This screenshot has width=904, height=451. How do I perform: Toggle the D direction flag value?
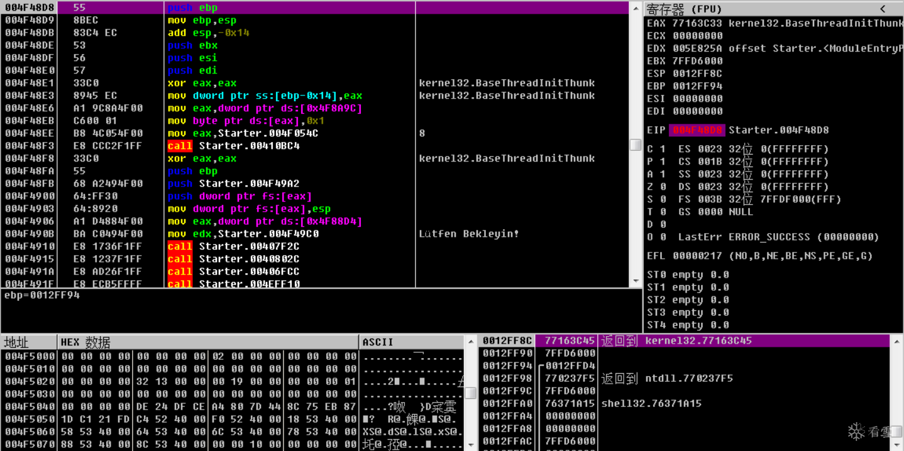point(663,224)
